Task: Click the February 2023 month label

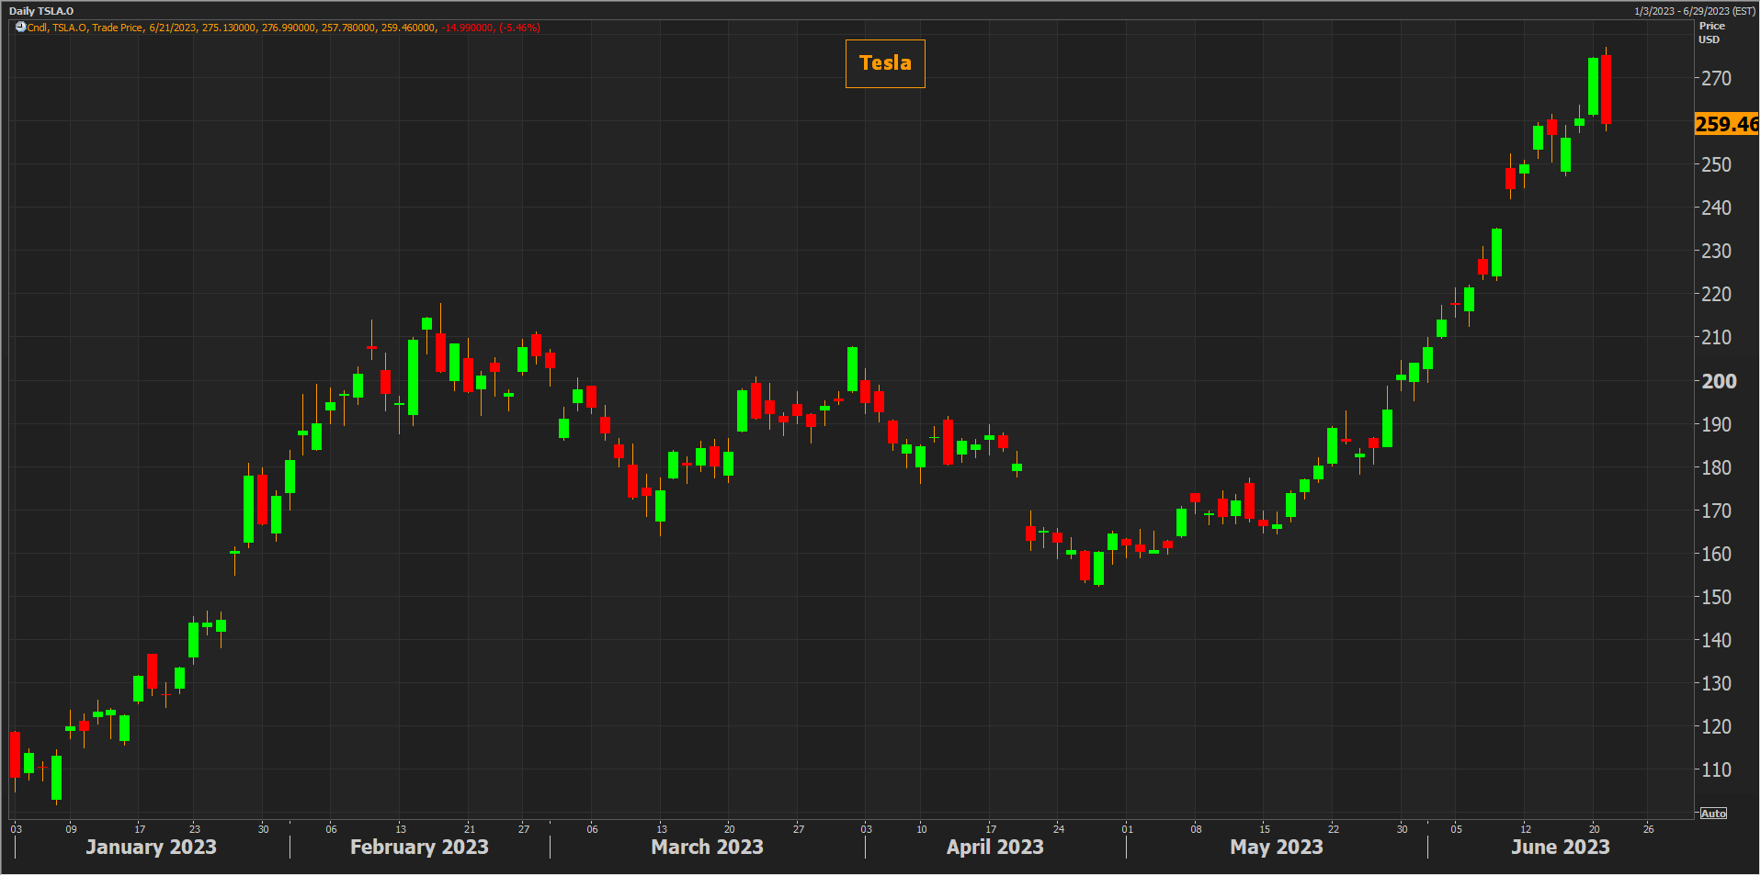Action: click(x=419, y=847)
